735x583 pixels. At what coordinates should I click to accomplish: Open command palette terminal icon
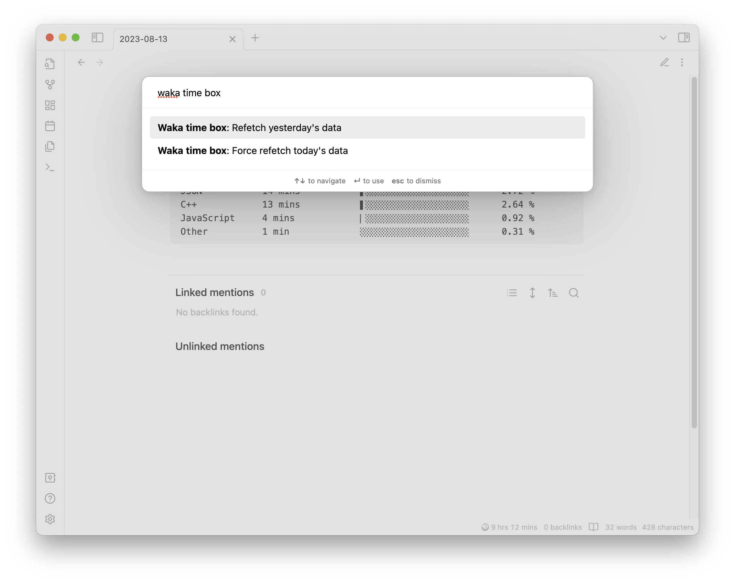[50, 167]
